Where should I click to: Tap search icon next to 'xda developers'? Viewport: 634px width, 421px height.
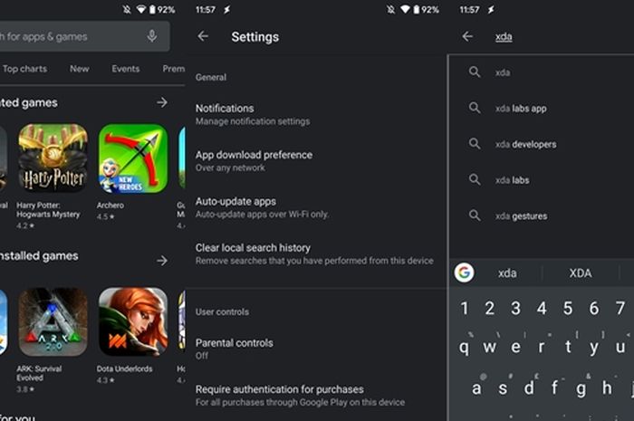pyautogui.click(x=475, y=144)
